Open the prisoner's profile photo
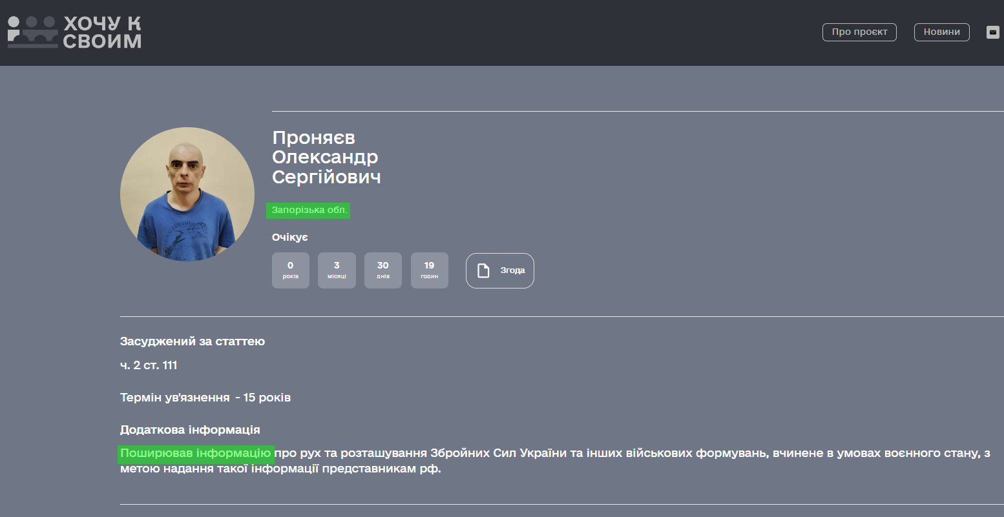Screen dimensions: 1004x517 pos(187,194)
